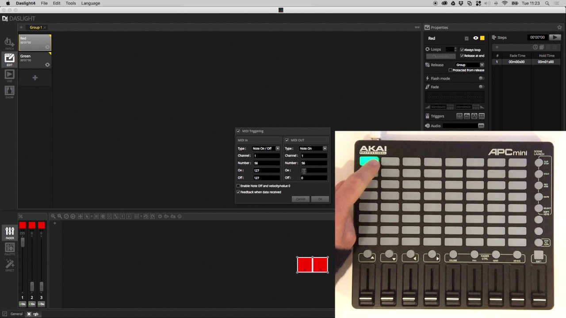The height and width of the screenshot is (318, 566).
Task: Toggle the channel 2 On button
Action: click(32, 304)
